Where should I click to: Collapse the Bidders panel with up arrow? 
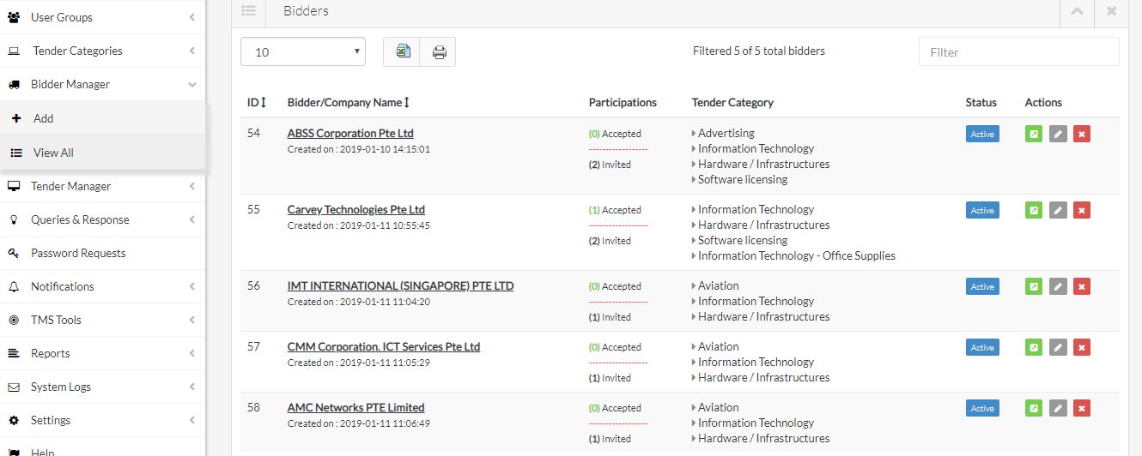[1078, 11]
